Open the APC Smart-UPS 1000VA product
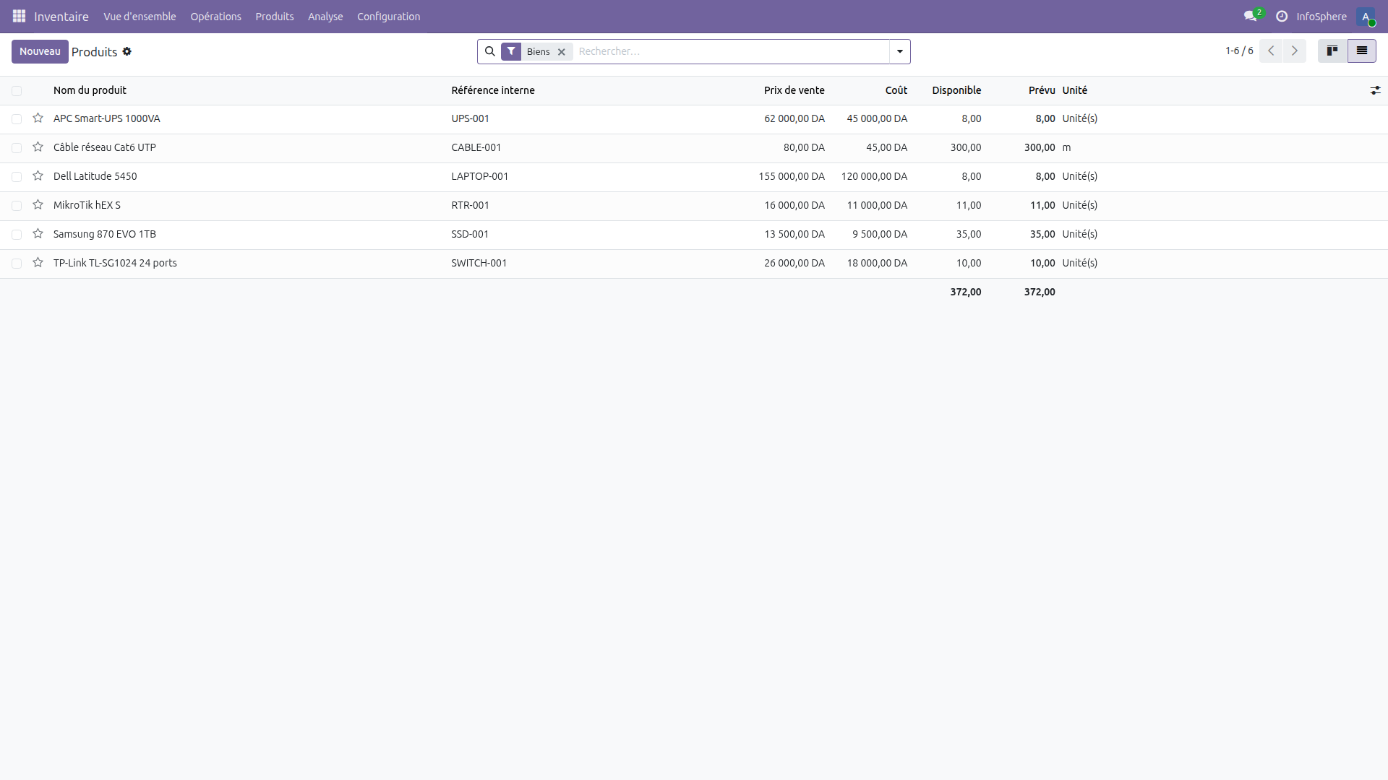1388x780 pixels. pos(106,118)
